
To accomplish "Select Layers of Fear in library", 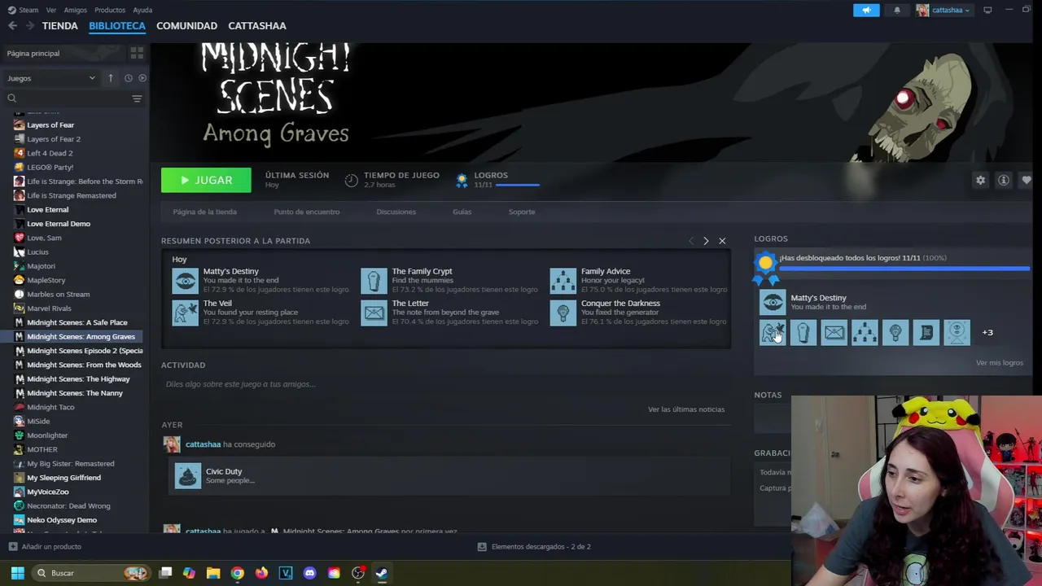I will pyautogui.click(x=50, y=125).
